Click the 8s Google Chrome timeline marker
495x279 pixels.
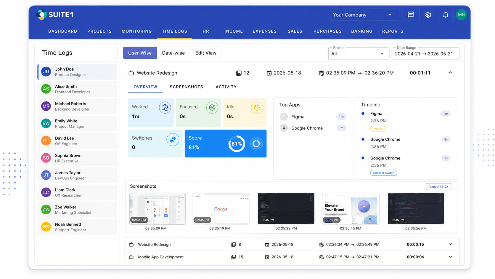click(x=363, y=139)
